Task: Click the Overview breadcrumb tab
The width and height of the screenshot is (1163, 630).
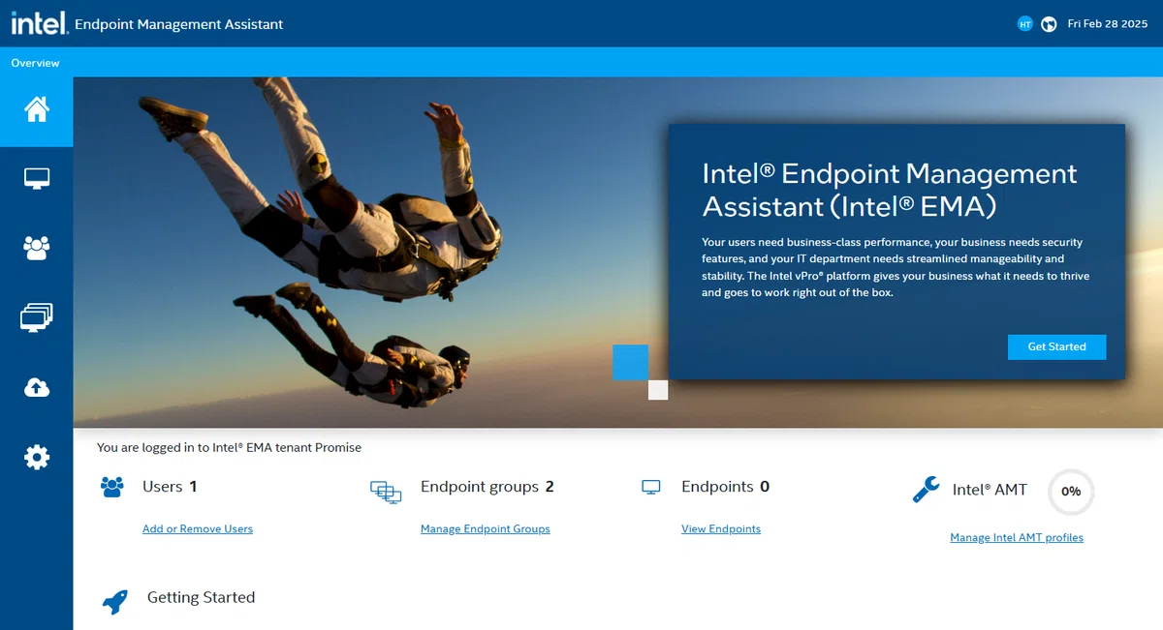Action: [35, 63]
